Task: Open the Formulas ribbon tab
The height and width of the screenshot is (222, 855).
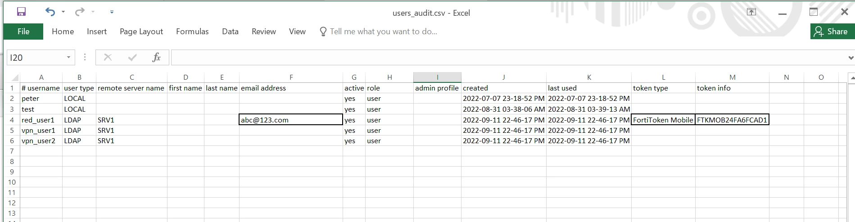Action: tap(192, 32)
